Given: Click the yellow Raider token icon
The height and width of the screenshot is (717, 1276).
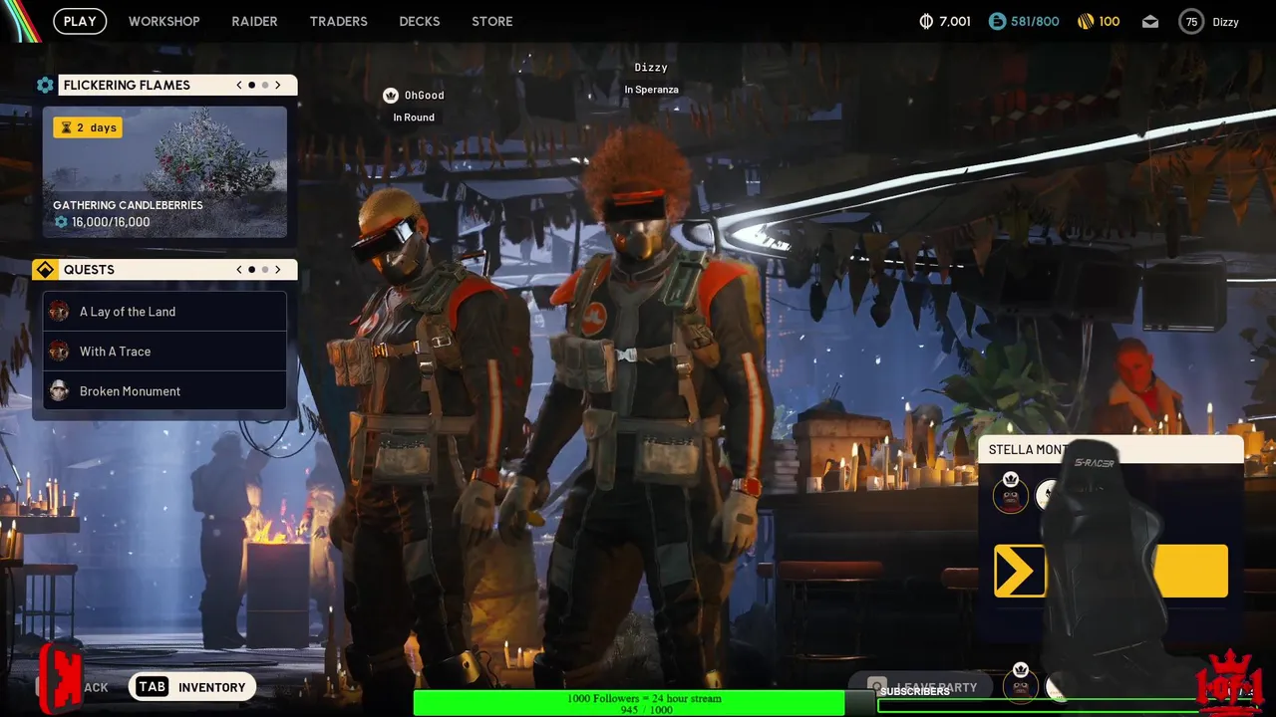Looking at the screenshot, I should [x=1086, y=21].
